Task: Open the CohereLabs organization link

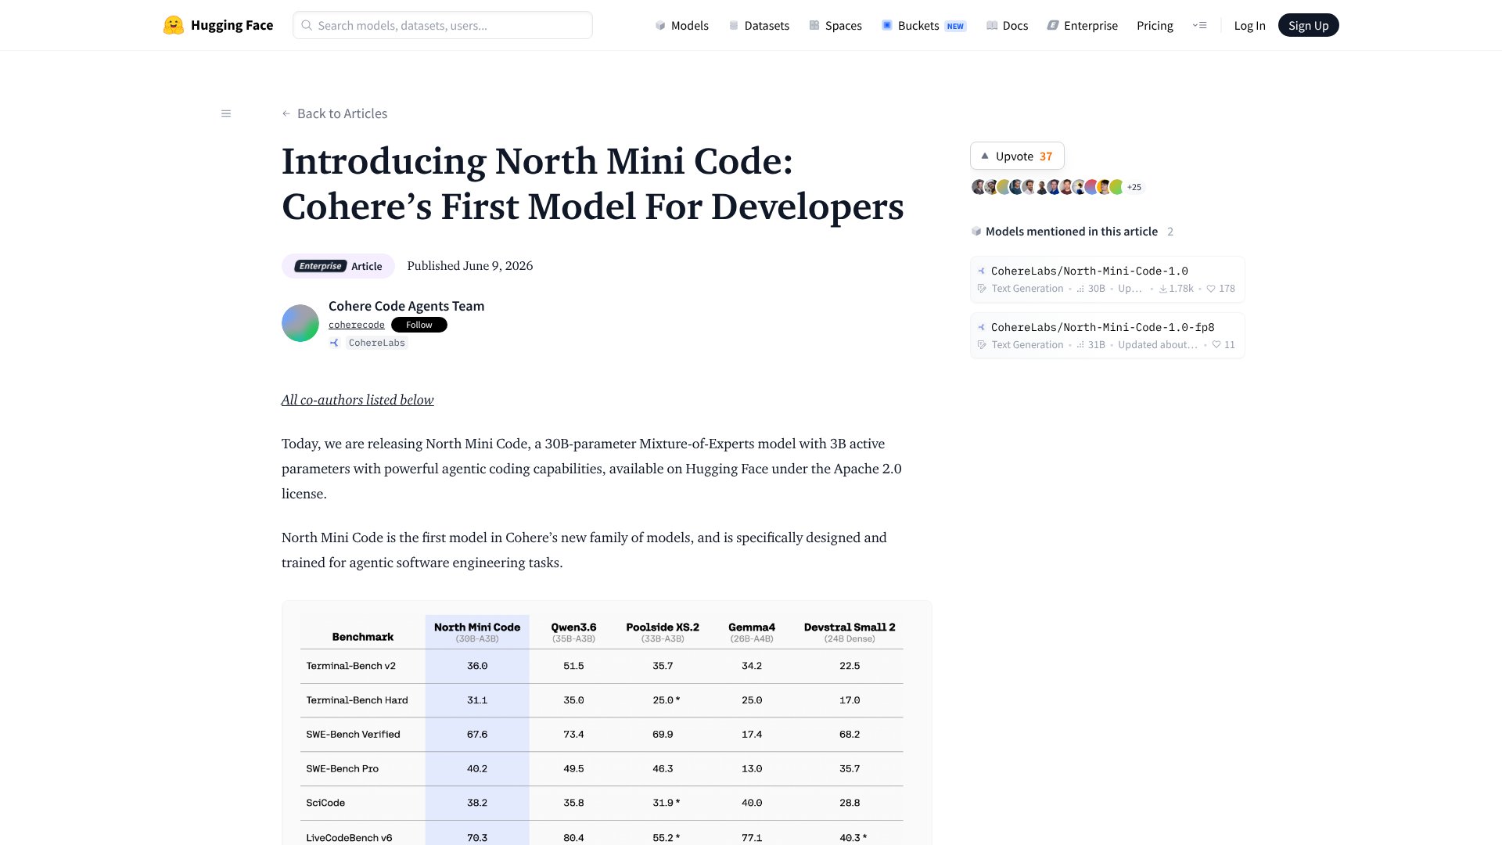Action: pos(377,343)
